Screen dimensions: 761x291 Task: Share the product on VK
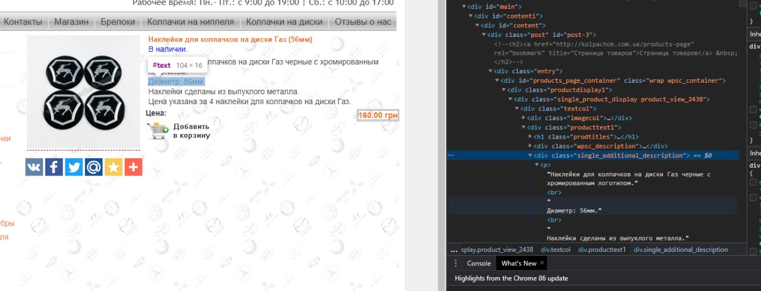(34, 167)
